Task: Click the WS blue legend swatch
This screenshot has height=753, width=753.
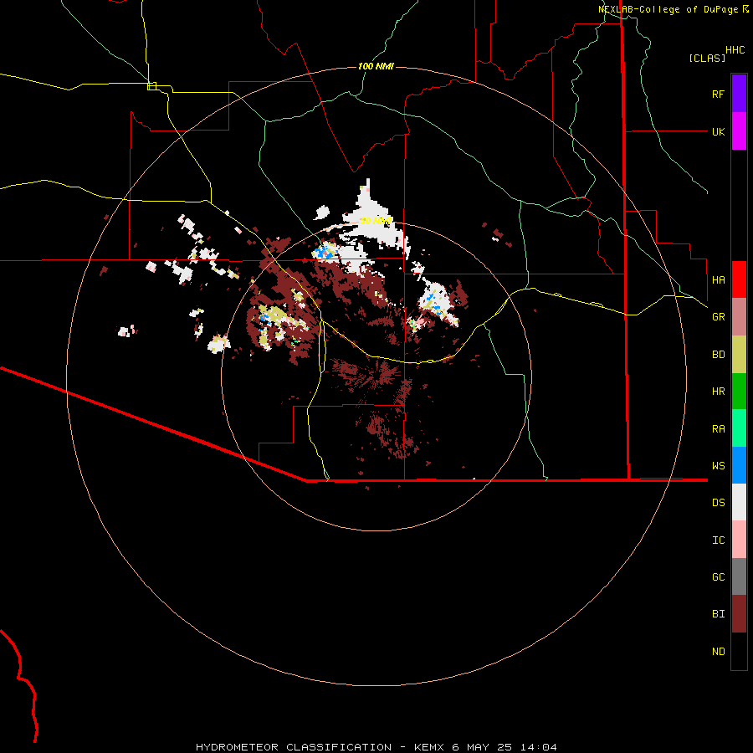Action: click(739, 465)
